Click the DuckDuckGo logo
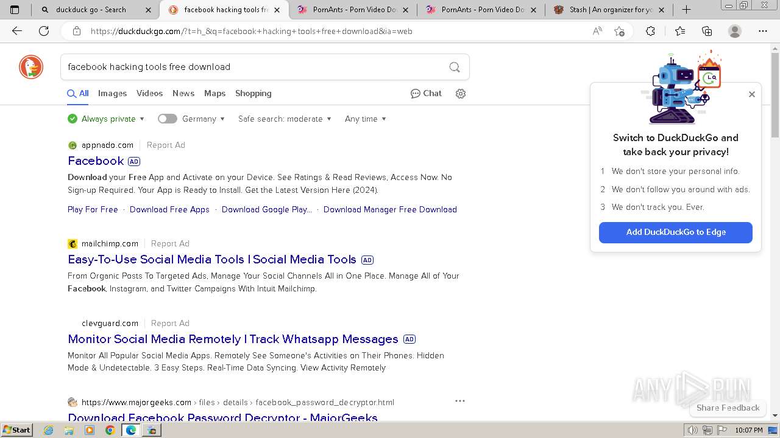 (31, 67)
